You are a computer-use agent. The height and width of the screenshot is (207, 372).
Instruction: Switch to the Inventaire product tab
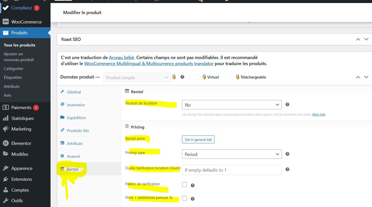point(89,105)
